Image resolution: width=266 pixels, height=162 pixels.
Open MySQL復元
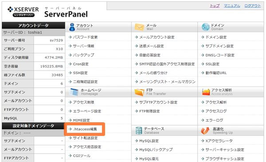coord(149,159)
